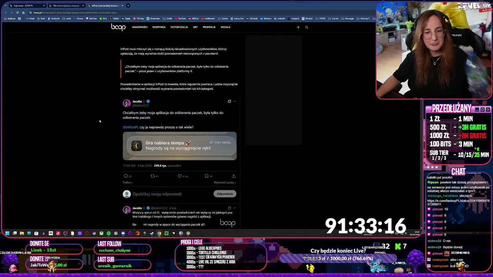Open notification screenshot image in tweet
The width and height of the screenshot is (493, 277).
pos(179,146)
